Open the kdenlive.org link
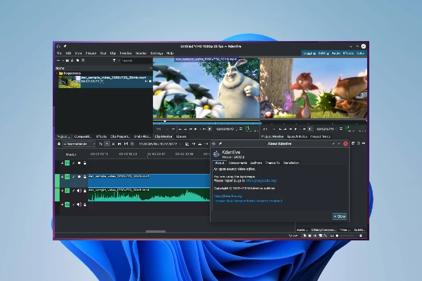The image size is (422, 281). pyautogui.click(x=228, y=196)
